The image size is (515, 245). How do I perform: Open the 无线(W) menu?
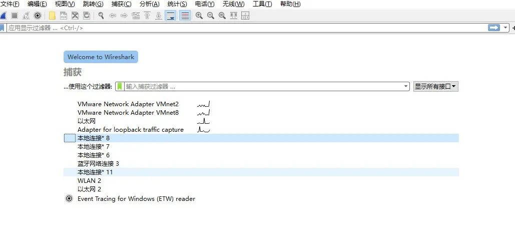click(x=234, y=4)
